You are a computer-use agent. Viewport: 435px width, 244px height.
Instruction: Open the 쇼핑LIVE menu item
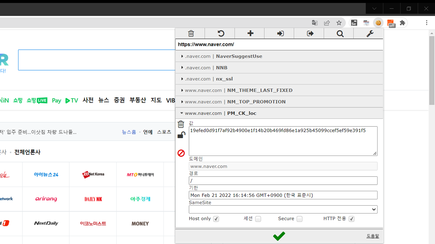(37, 100)
